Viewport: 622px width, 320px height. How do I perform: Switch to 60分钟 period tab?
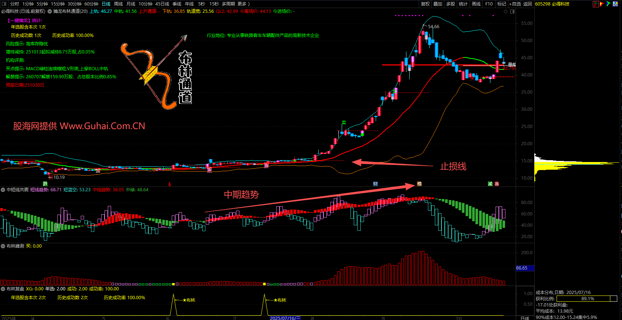coord(91,4)
